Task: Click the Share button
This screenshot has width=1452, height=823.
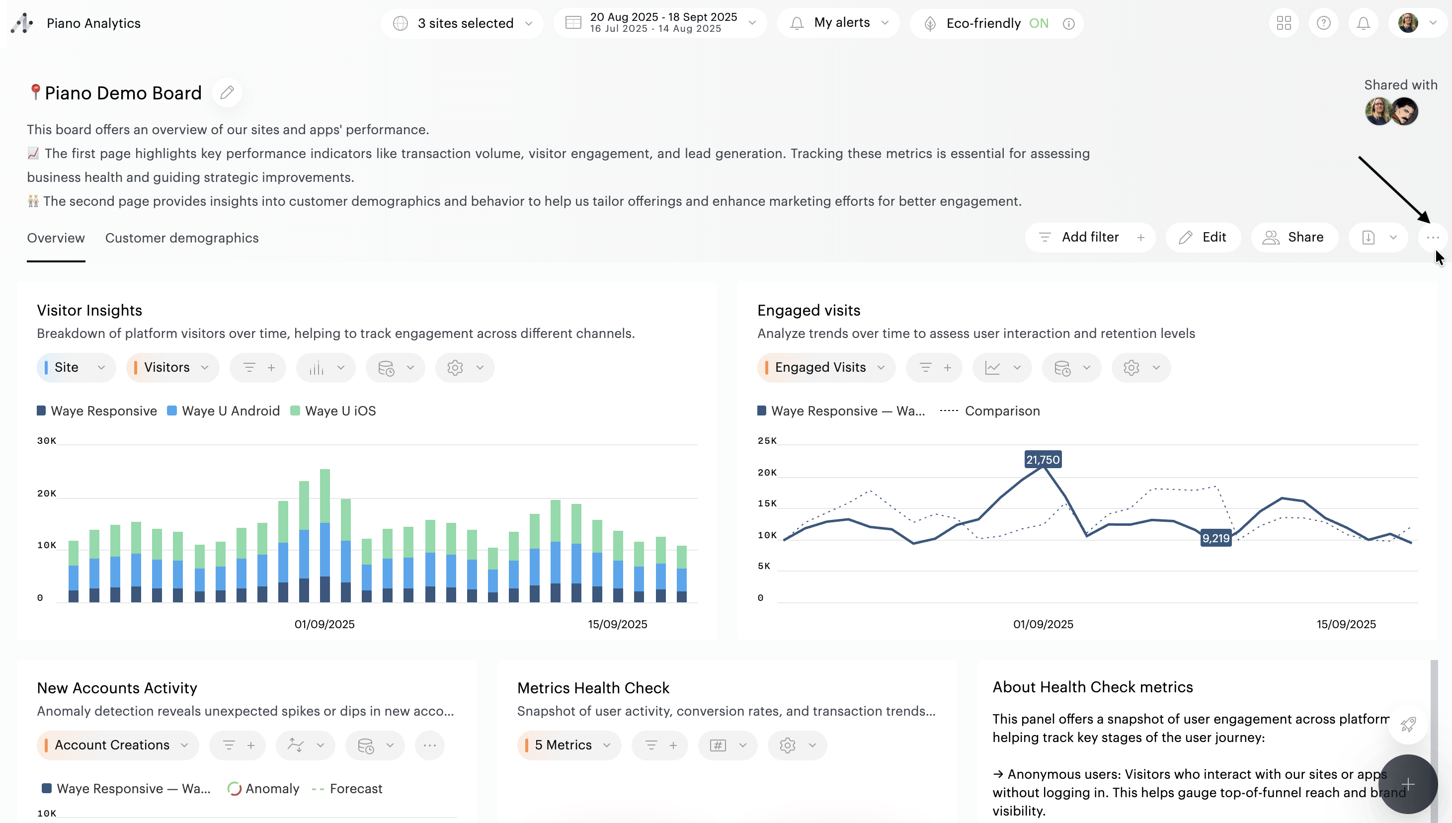Action: click(1294, 238)
